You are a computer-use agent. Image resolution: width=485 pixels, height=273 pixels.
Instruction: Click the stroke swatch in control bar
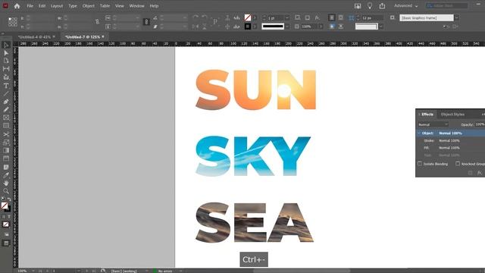(248, 27)
